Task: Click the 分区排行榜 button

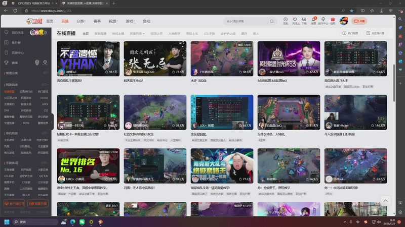Action: [x=375, y=33]
